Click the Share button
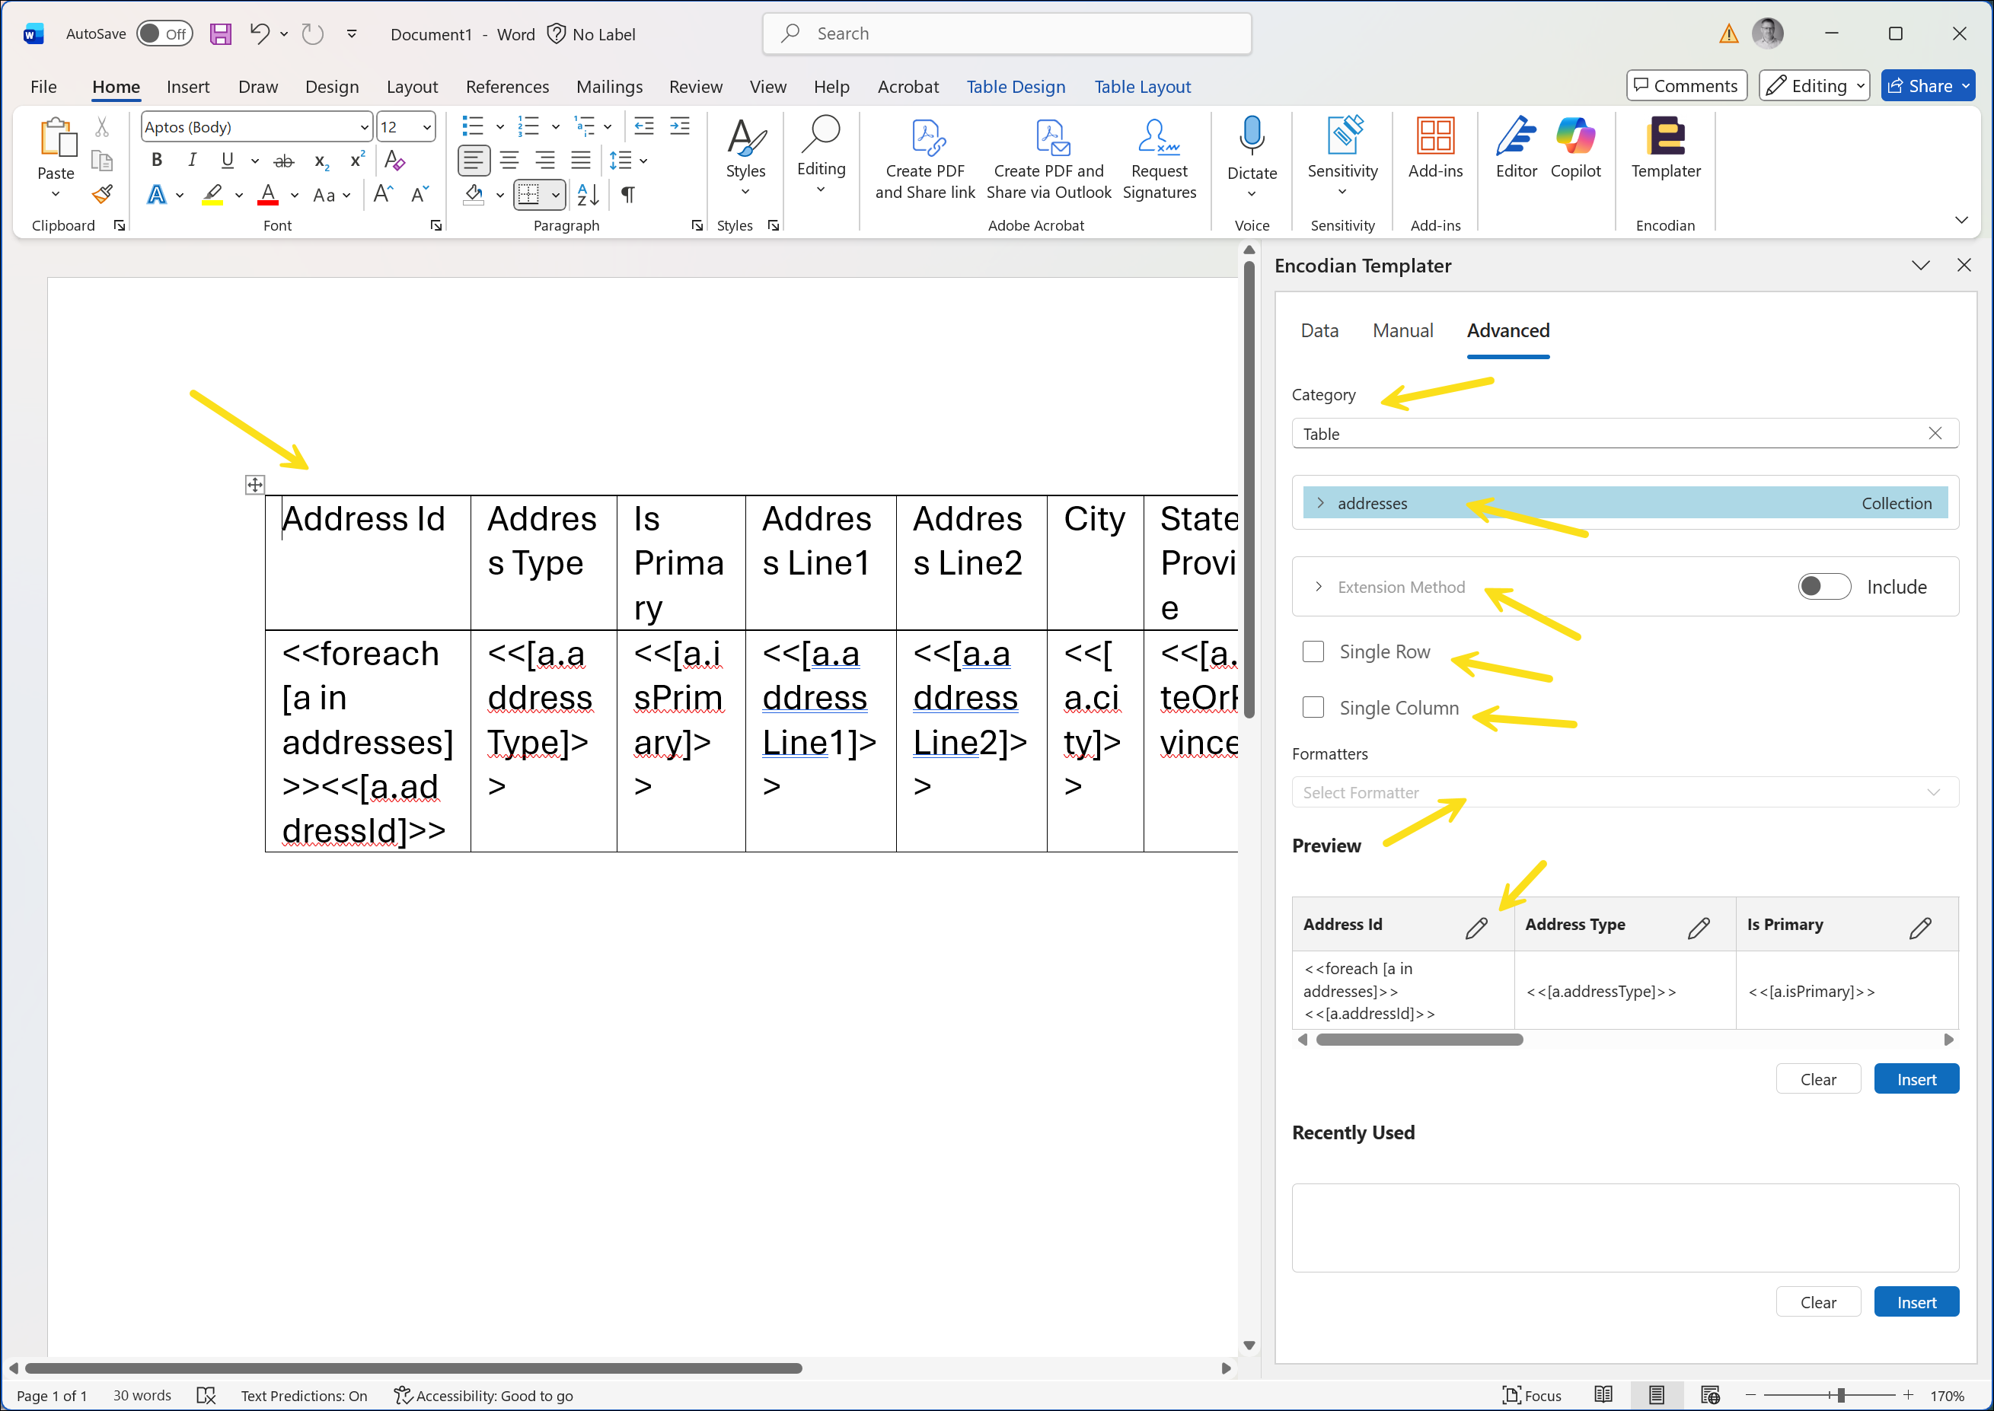The image size is (1994, 1411). point(1928,85)
